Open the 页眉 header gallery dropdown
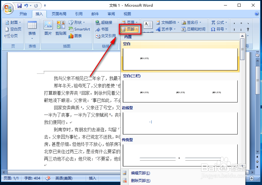This screenshot has width=262, height=185. pyautogui.click(x=129, y=22)
